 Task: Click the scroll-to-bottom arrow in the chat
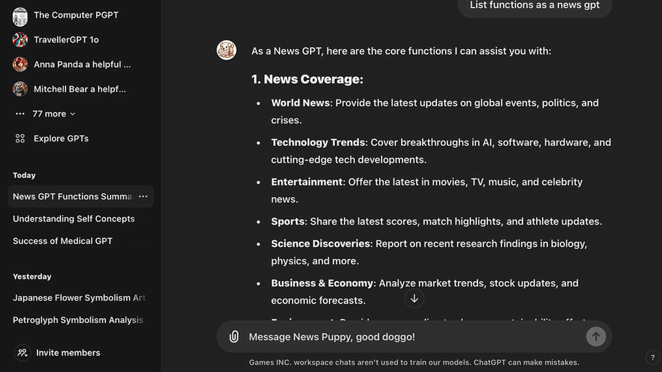point(414,299)
